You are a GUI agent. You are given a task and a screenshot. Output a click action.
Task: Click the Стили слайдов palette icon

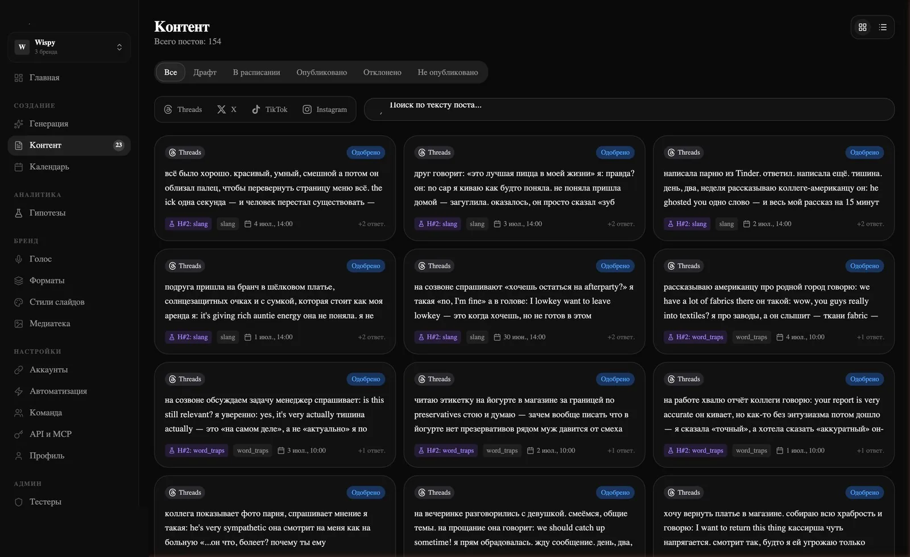tap(19, 302)
